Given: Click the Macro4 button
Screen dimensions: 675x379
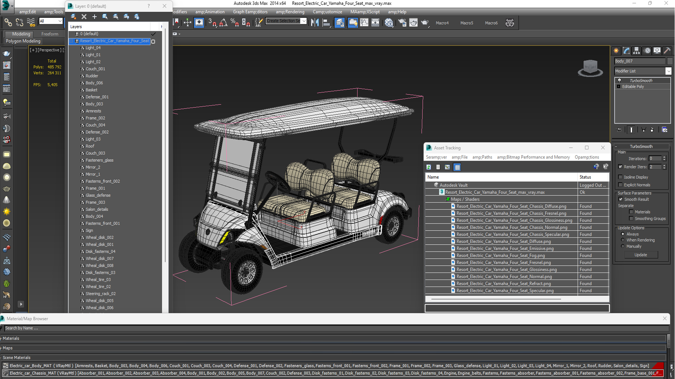Looking at the screenshot, I should click(442, 23).
